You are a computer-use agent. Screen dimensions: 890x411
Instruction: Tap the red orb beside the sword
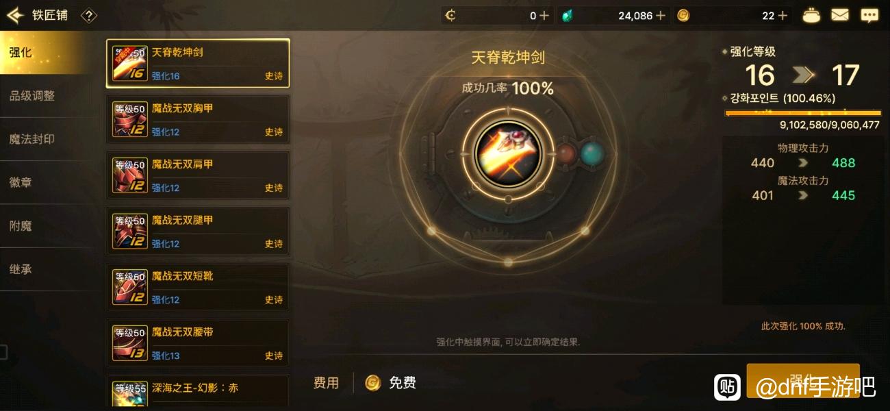[x=565, y=153]
